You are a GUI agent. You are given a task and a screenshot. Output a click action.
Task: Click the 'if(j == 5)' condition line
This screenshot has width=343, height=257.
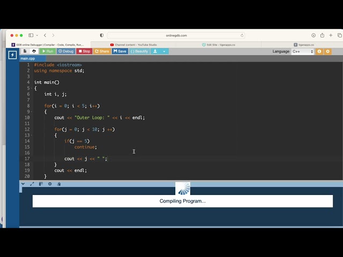77,141
